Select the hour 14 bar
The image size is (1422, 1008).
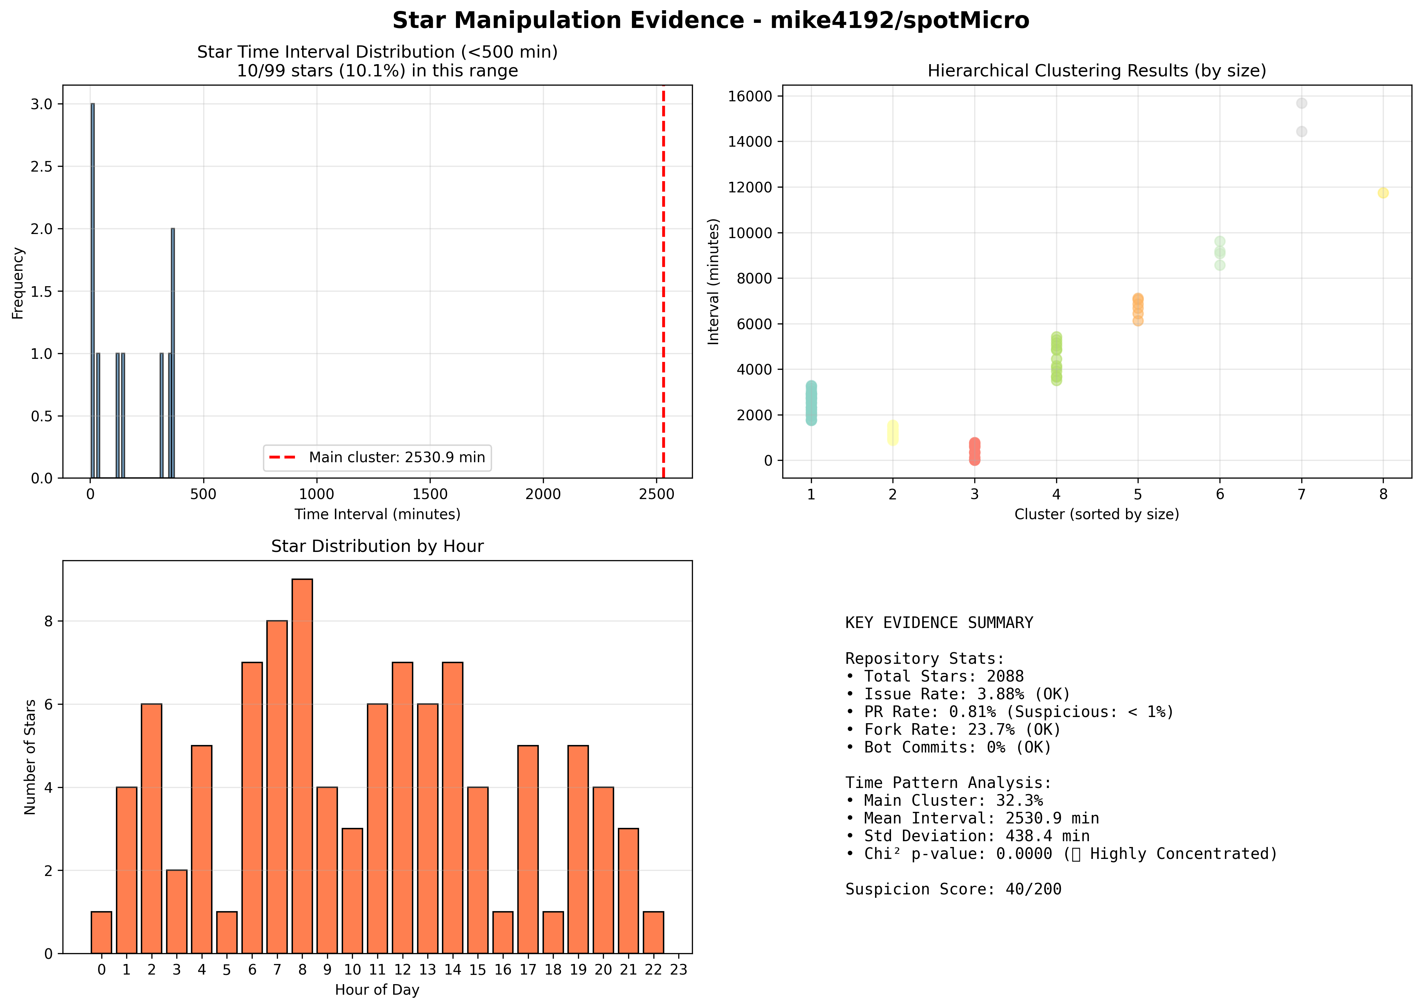[453, 807]
